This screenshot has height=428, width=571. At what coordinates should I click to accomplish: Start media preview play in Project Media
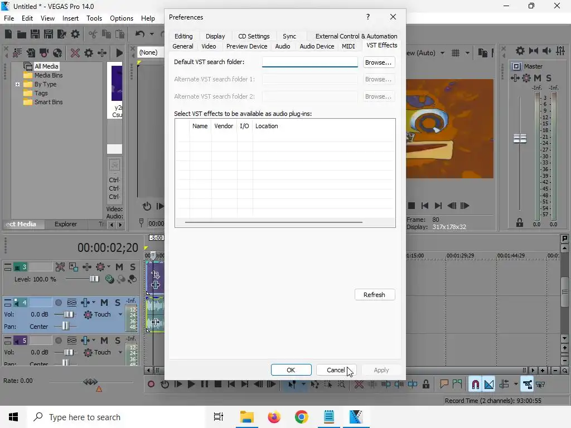pos(119,53)
